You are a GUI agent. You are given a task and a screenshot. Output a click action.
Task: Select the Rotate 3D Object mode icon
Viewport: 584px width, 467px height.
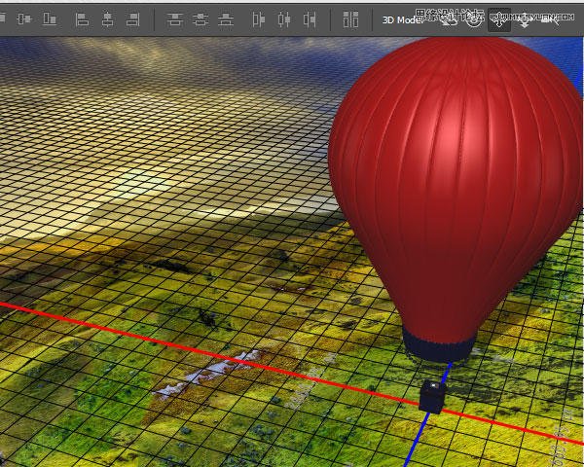click(448, 19)
